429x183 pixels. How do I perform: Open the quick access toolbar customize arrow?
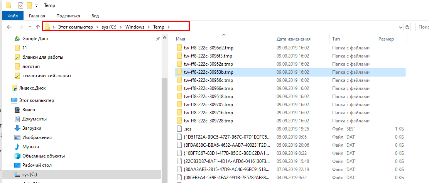coord(36,6)
